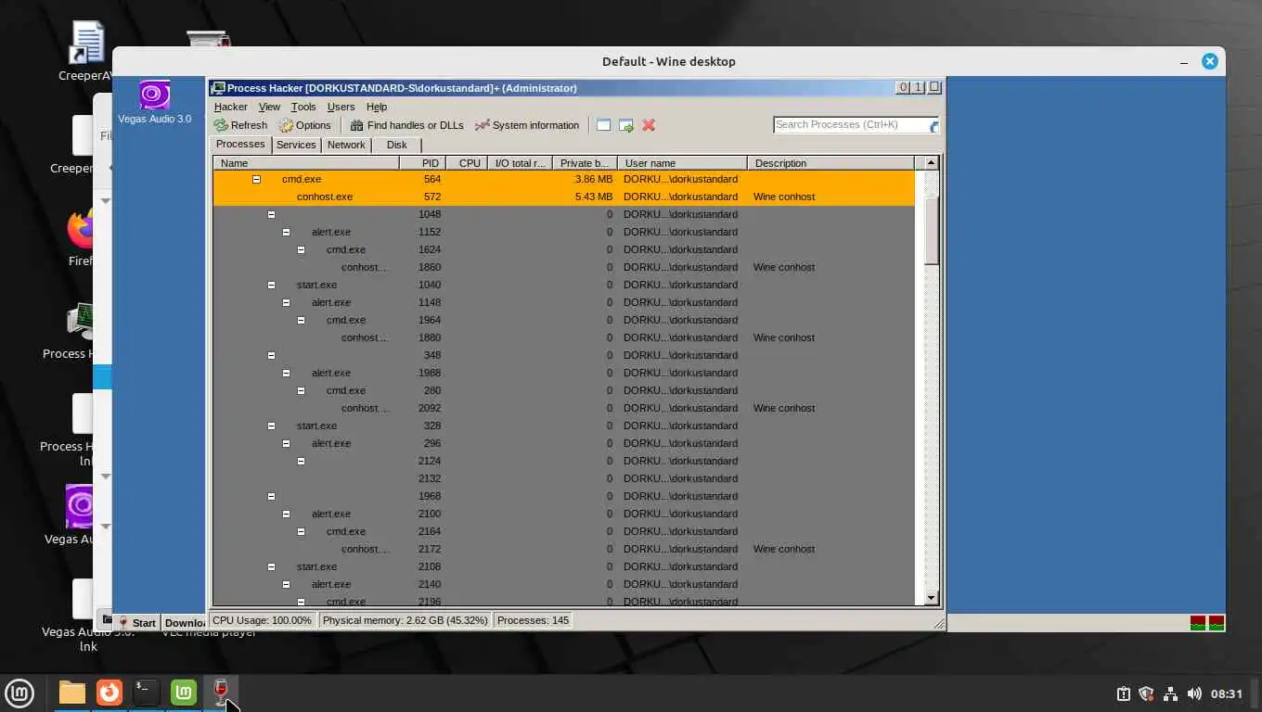Launch the Firefox panel icon
The width and height of the screenshot is (1262, 712).
click(x=109, y=693)
